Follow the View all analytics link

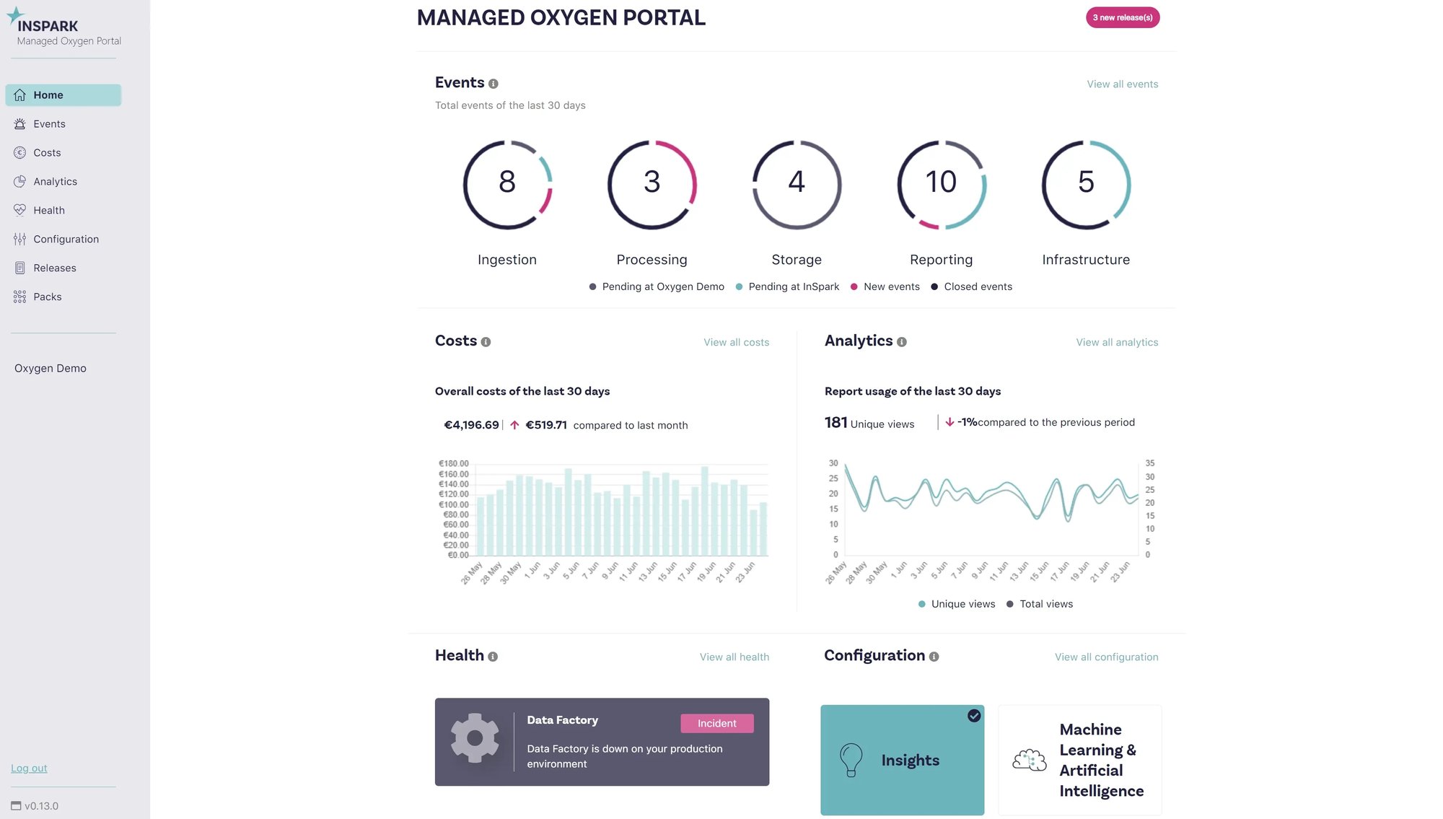click(x=1117, y=343)
